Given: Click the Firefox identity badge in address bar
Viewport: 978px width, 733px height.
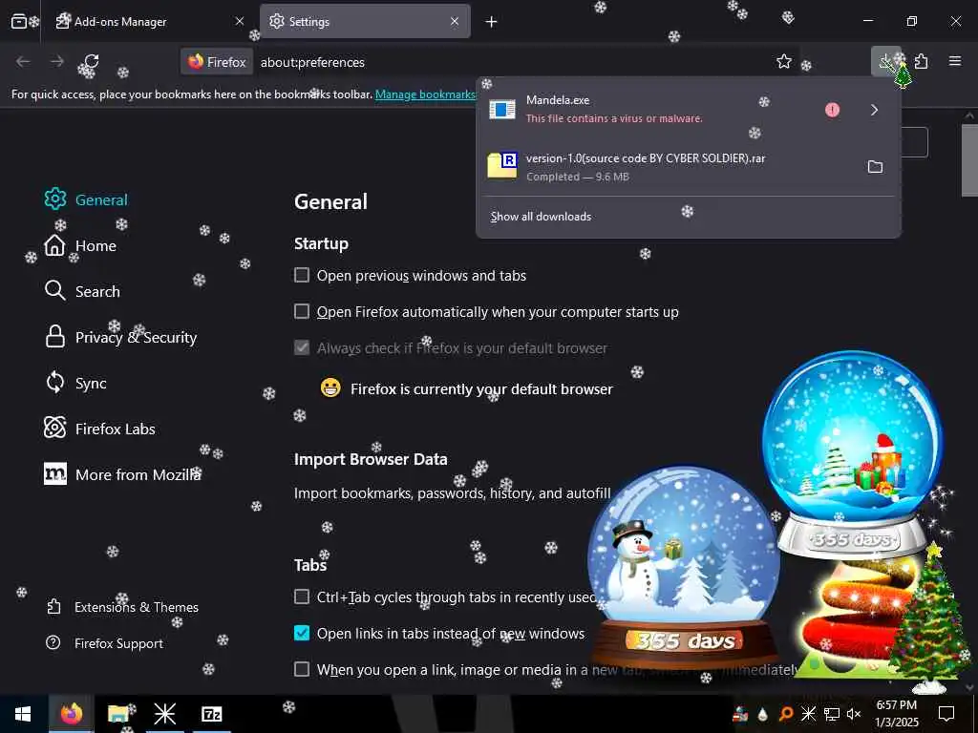Looking at the screenshot, I should point(217,62).
